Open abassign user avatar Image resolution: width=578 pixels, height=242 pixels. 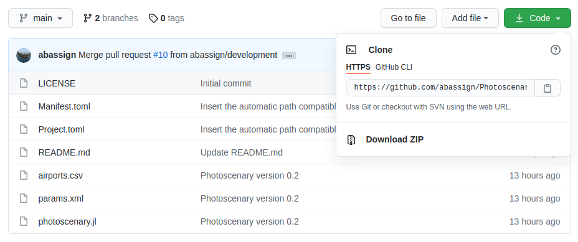click(x=24, y=55)
